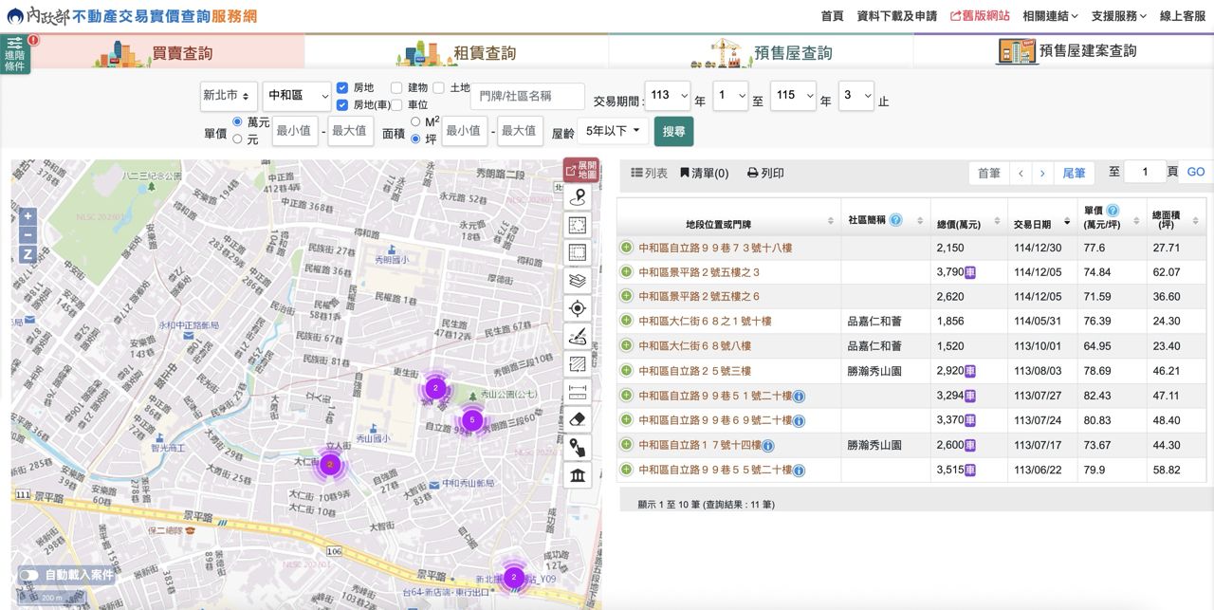Click help icon next to 社區簡稱 header
Image resolution: width=1214 pixels, height=610 pixels.
(895, 220)
